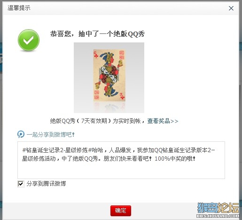Confirm with the red 确定 button
Screen dimensions: 242x220
pyautogui.click(x=121, y=211)
